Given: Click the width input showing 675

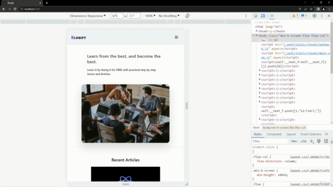Looking at the screenshot, I should tap(117, 16).
